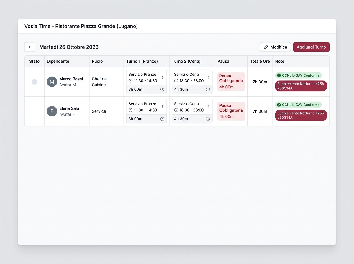Click clock icon beside Elena Sala's 4h 30m duration

point(208,119)
